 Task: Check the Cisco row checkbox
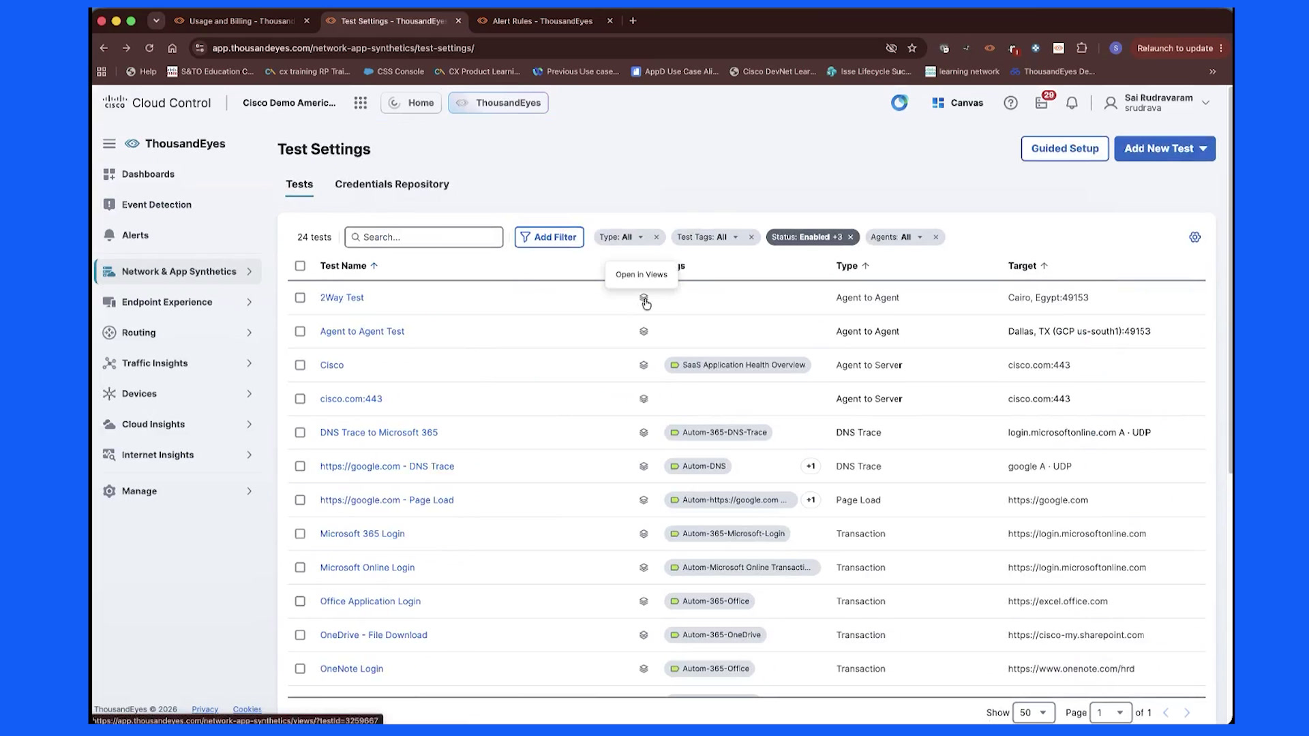coord(300,365)
